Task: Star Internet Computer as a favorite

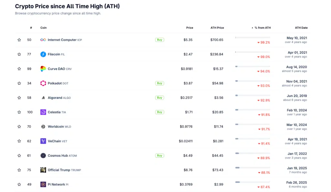Action: 19,40
